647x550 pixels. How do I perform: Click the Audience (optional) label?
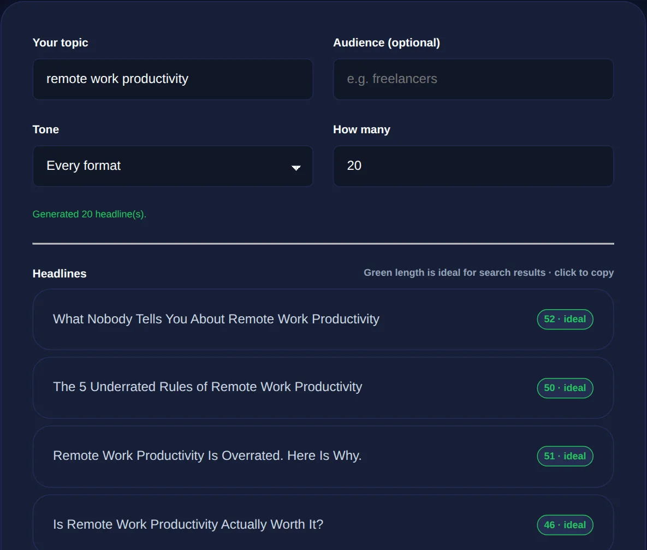(x=387, y=43)
